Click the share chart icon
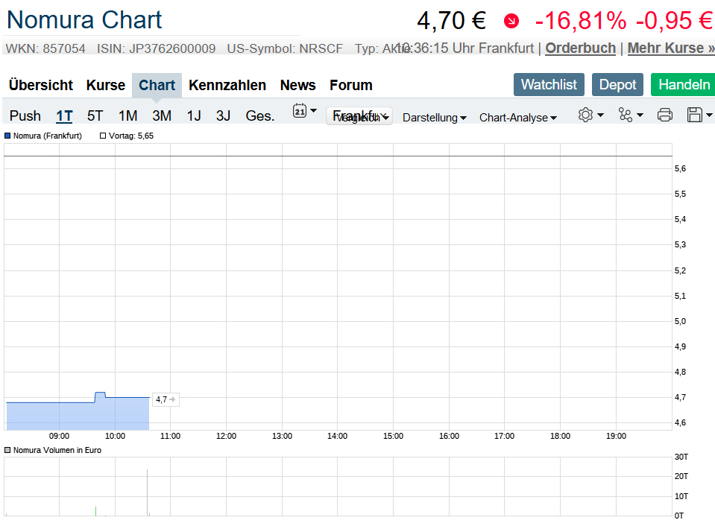This screenshot has width=715, height=526. pos(626,115)
